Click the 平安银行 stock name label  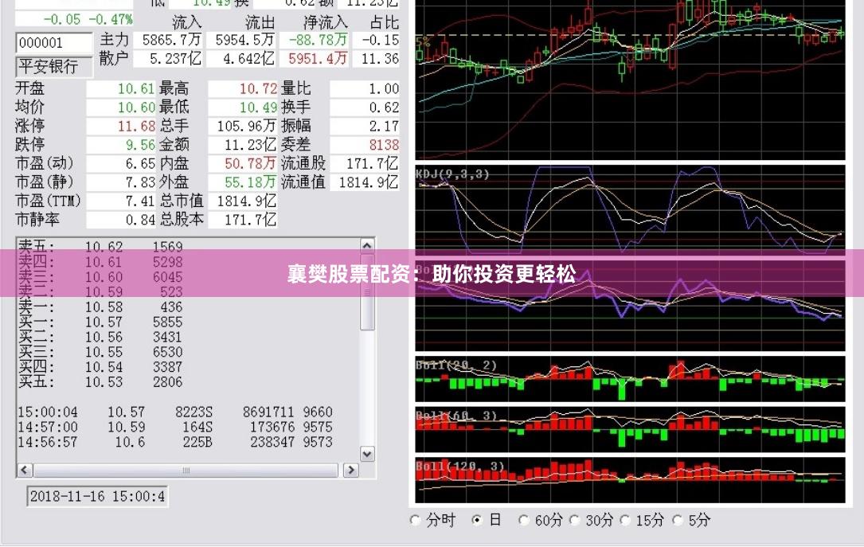coord(53,67)
